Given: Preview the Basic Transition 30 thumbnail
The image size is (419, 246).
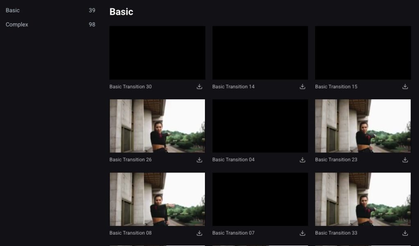Looking at the screenshot, I should tap(157, 53).
